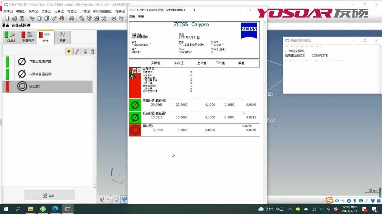Open the 形状与位置(O) menu
The width and height of the screenshot is (382, 214).
point(103,11)
